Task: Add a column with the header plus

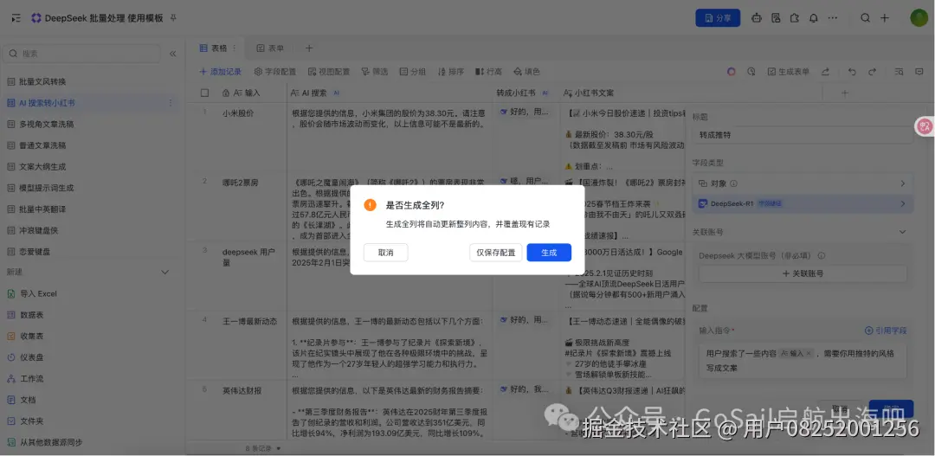Action: 844,93
